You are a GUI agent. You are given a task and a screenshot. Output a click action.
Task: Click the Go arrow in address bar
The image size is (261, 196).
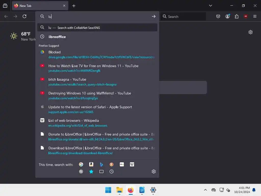tap(153, 16)
